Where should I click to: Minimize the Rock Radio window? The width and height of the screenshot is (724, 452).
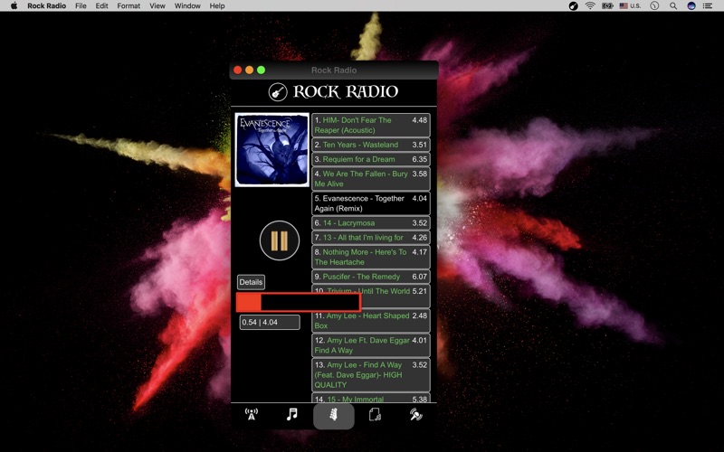pos(250,71)
